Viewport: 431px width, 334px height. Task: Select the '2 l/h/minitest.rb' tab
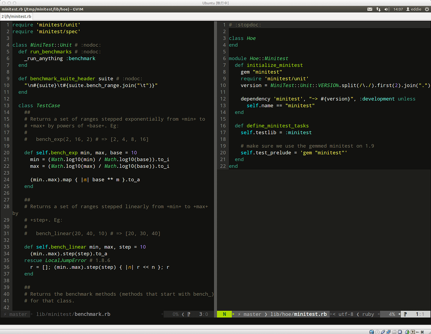click(16, 16)
